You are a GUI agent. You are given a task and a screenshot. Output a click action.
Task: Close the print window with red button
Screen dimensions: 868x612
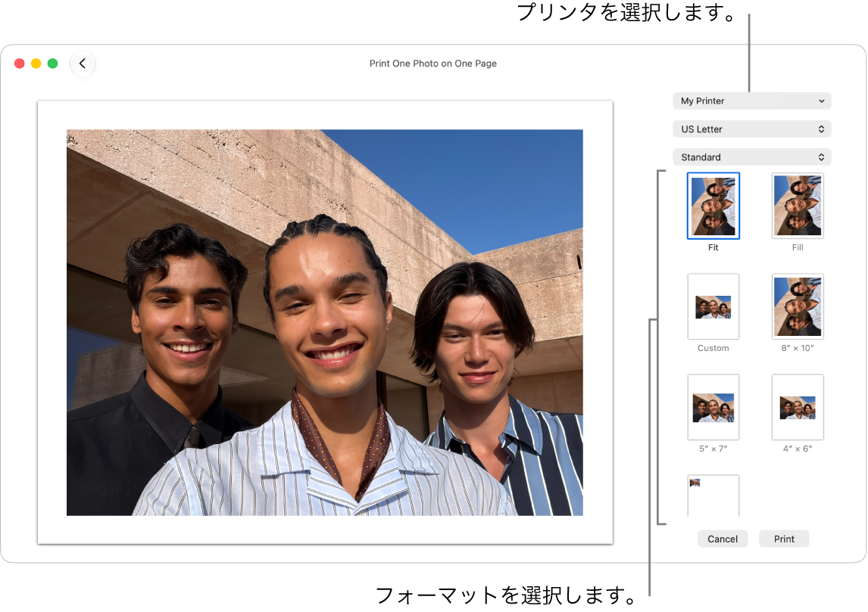coord(20,64)
